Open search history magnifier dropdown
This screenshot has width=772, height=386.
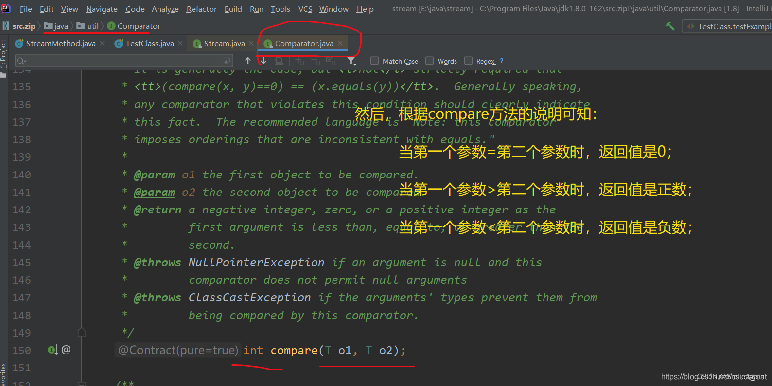tap(21, 61)
